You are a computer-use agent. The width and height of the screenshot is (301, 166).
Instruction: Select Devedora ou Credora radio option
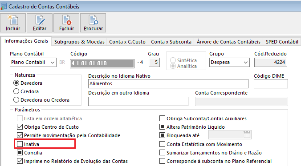tap(16, 100)
